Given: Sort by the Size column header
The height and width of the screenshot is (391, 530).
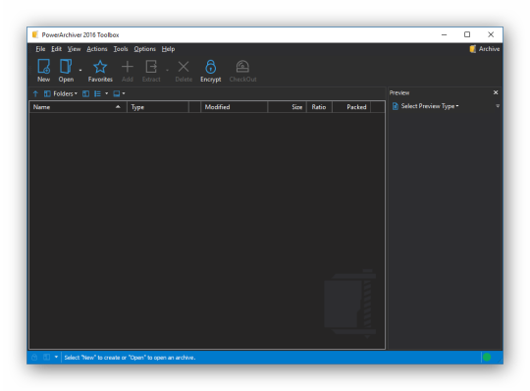Looking at the screenshot, I should [287, 107].
